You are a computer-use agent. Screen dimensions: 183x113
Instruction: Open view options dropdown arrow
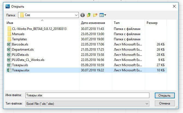pos(105,15)
